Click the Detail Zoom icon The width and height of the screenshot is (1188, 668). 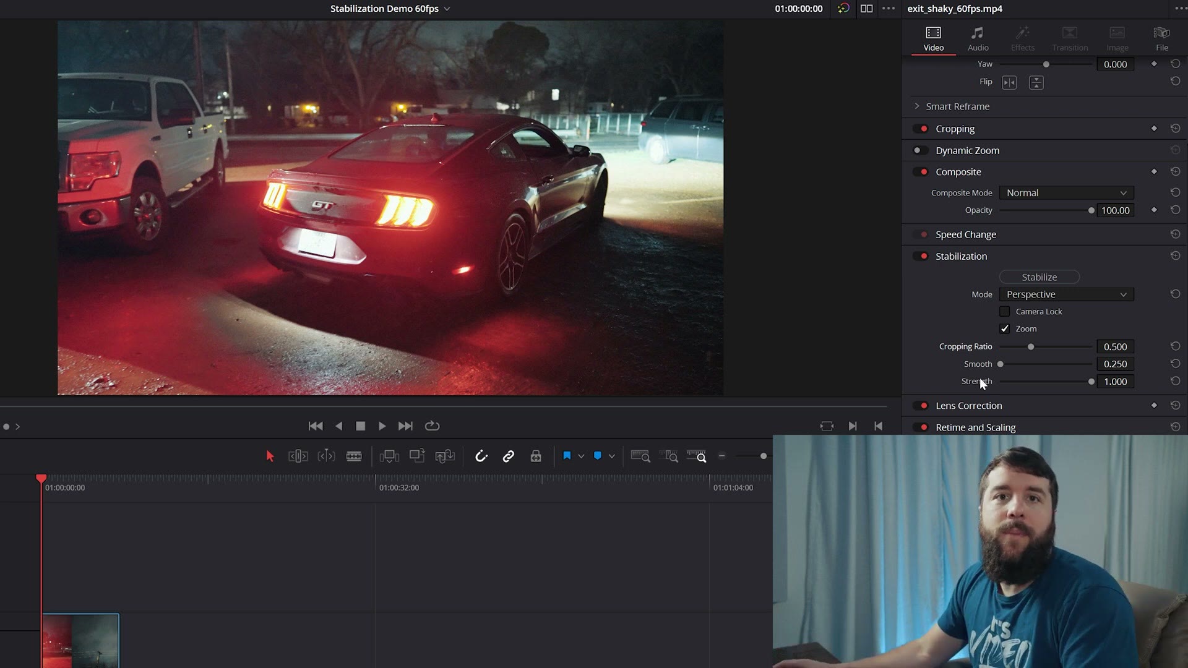click(x=669, y=456)
